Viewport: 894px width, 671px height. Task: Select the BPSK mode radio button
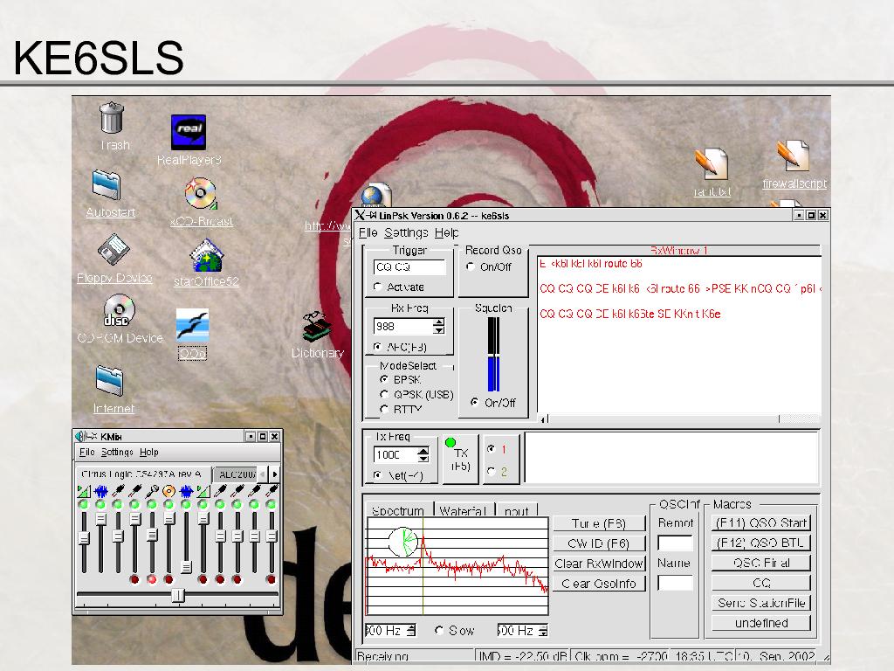[x=384, y=380]
